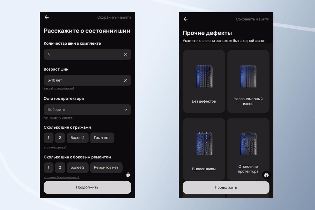The image size is (315, 210).
Task: Click bug report icon on right screen
Action: click(x=266, y=175)
